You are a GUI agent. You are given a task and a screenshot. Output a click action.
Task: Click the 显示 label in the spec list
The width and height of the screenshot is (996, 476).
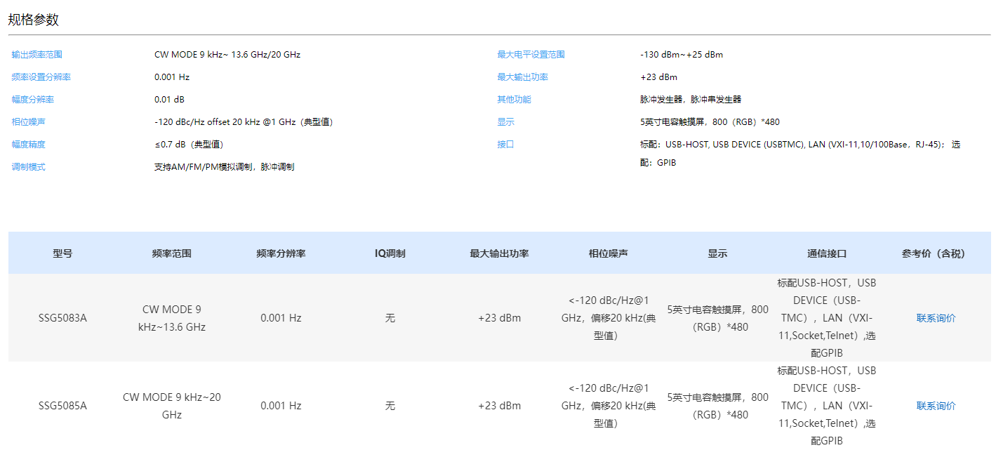[505, 122]
